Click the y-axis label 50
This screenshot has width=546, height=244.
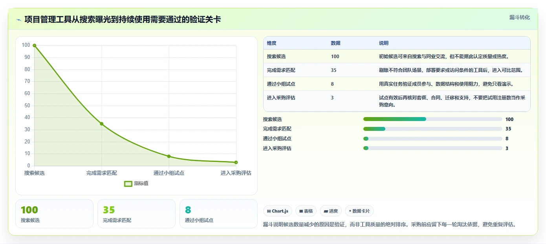27,105
